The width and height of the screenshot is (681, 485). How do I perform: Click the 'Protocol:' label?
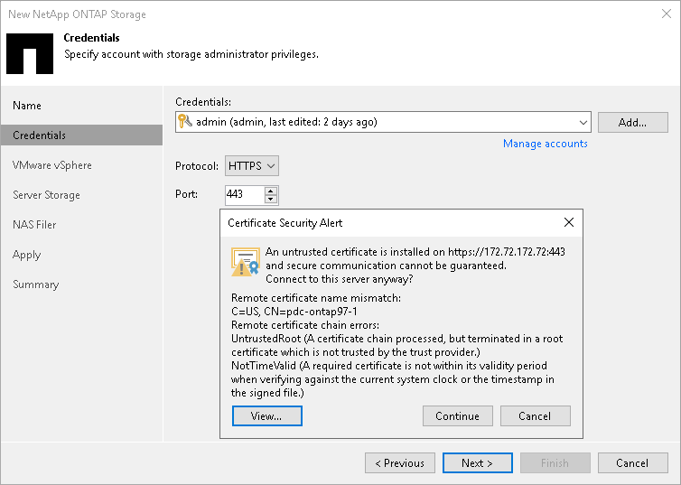pos(197,166)
